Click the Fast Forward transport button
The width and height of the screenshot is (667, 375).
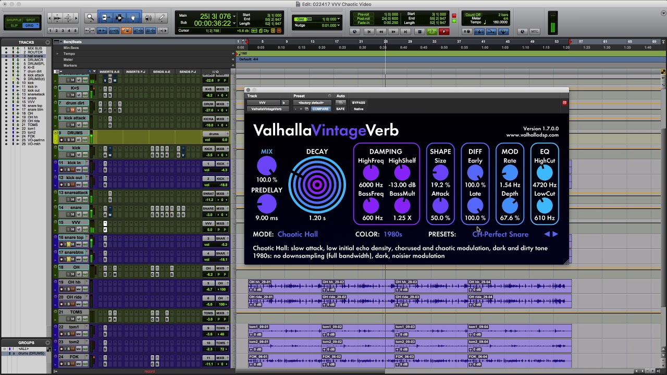393,32
